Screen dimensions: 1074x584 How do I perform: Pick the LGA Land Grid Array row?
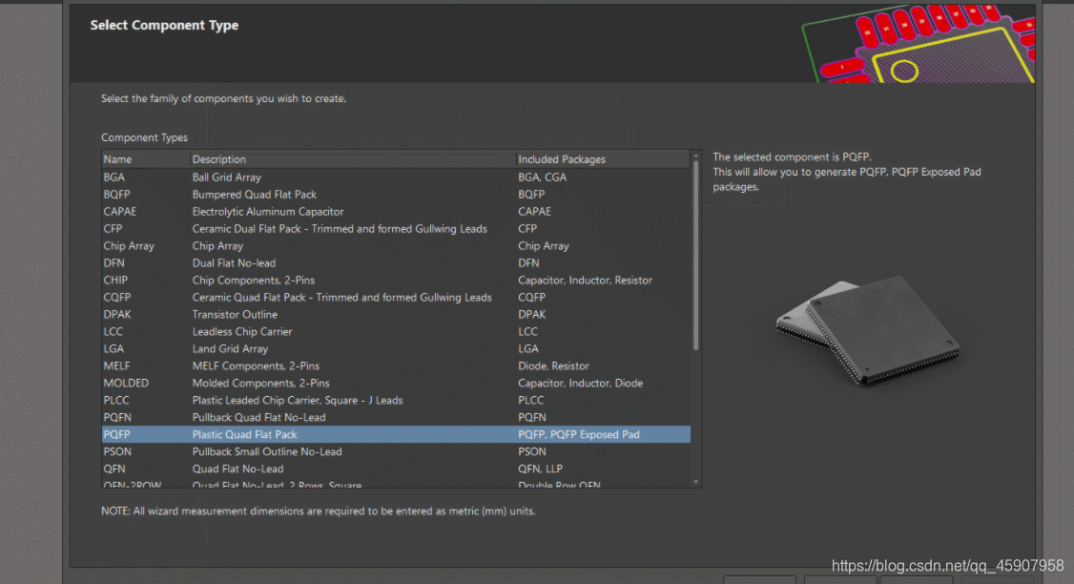pos(286,349)
